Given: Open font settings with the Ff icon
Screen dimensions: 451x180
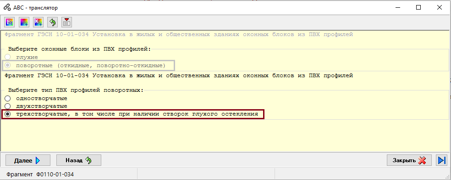Looking at the screenshot, I should [10, 22].
